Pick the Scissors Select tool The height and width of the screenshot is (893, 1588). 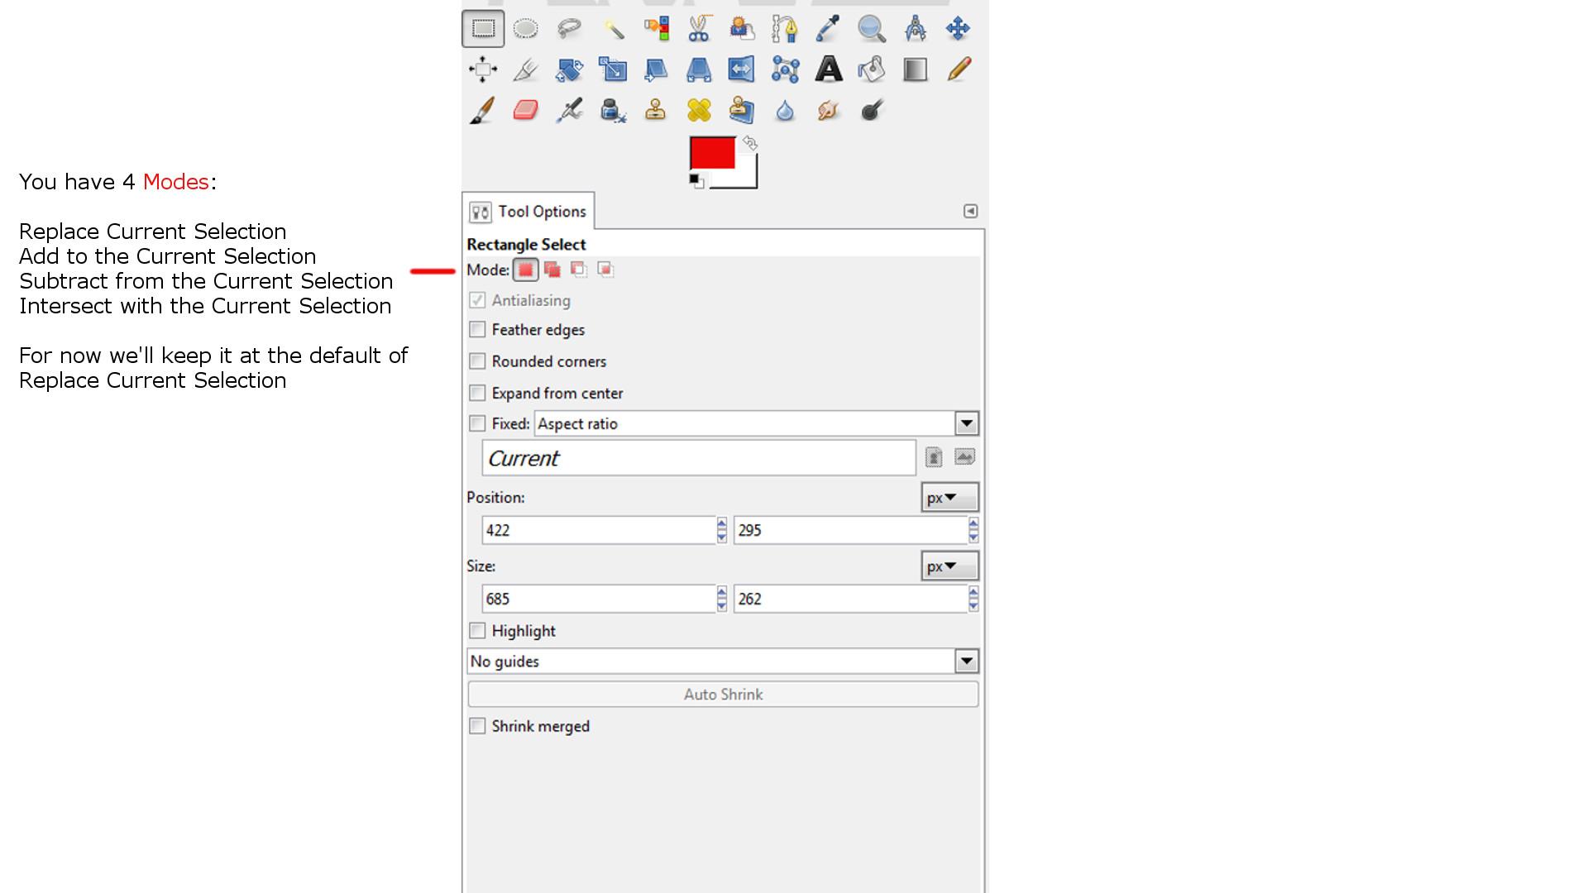click(699, 29)
